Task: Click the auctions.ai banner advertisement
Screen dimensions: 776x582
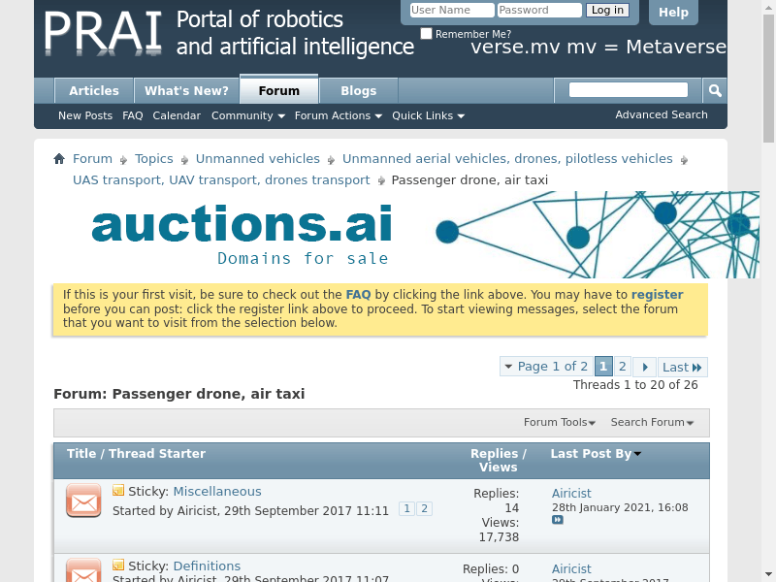Action: [x=405, y=235]
